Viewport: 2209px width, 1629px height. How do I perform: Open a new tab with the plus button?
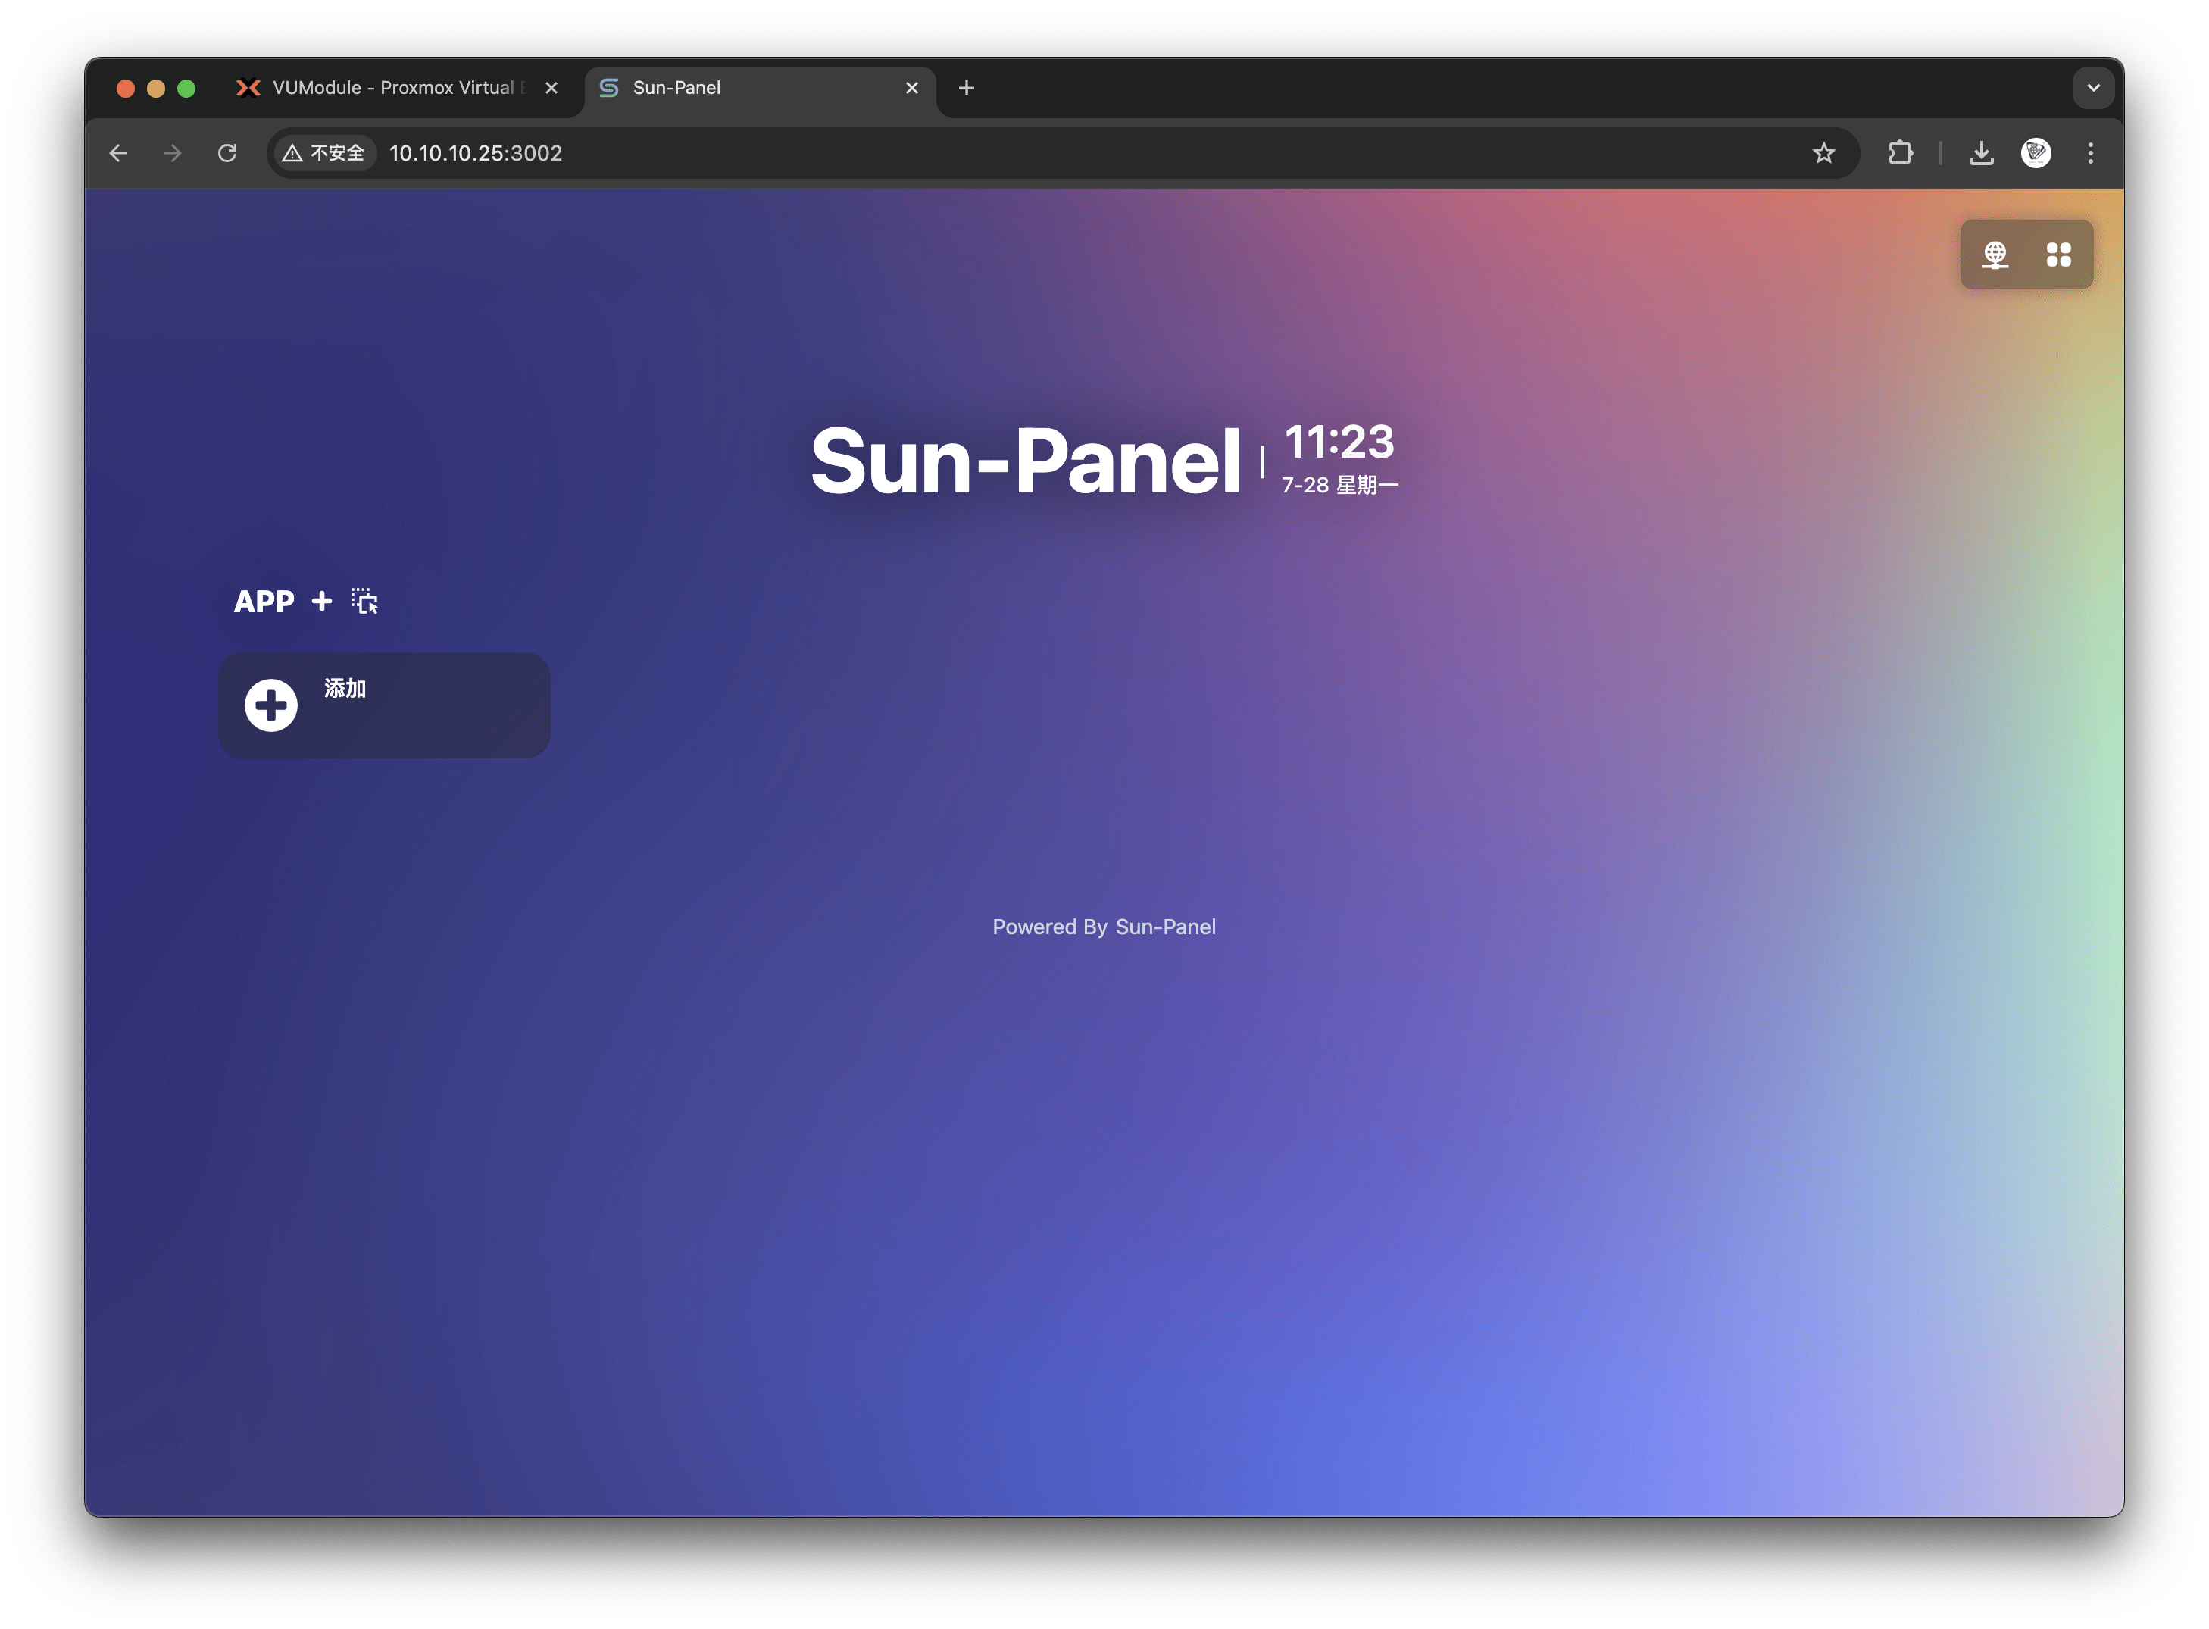[x=966, y=88]
